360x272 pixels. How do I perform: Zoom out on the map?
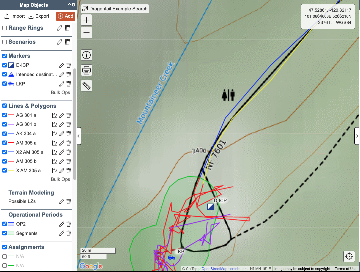click(87, 32)
